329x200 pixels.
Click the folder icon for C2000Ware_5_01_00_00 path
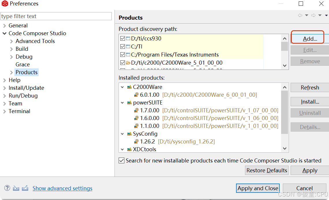(128, 63)
